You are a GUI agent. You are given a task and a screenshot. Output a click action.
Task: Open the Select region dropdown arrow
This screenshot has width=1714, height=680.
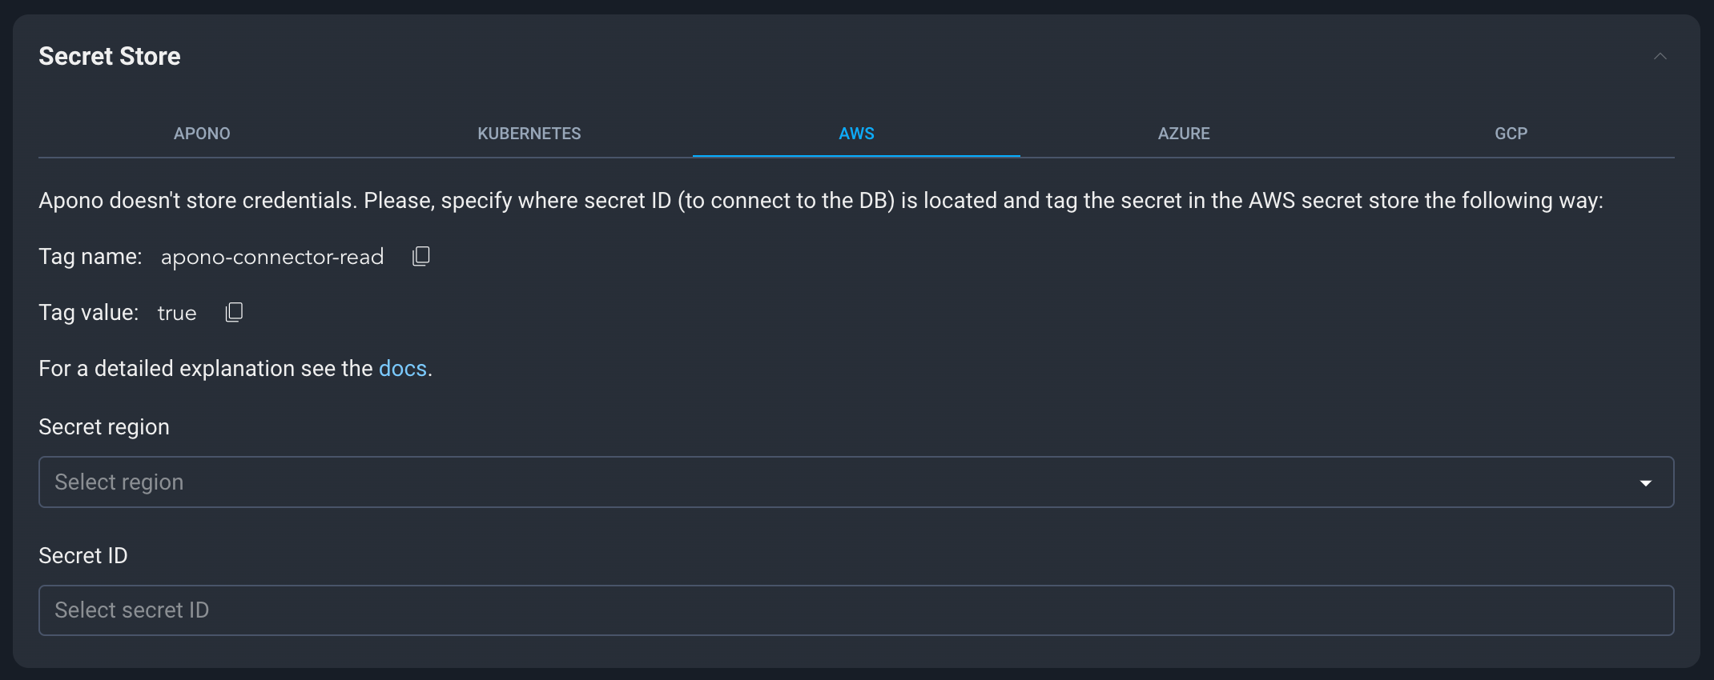pyautogui.click(x=1646, y=482)
